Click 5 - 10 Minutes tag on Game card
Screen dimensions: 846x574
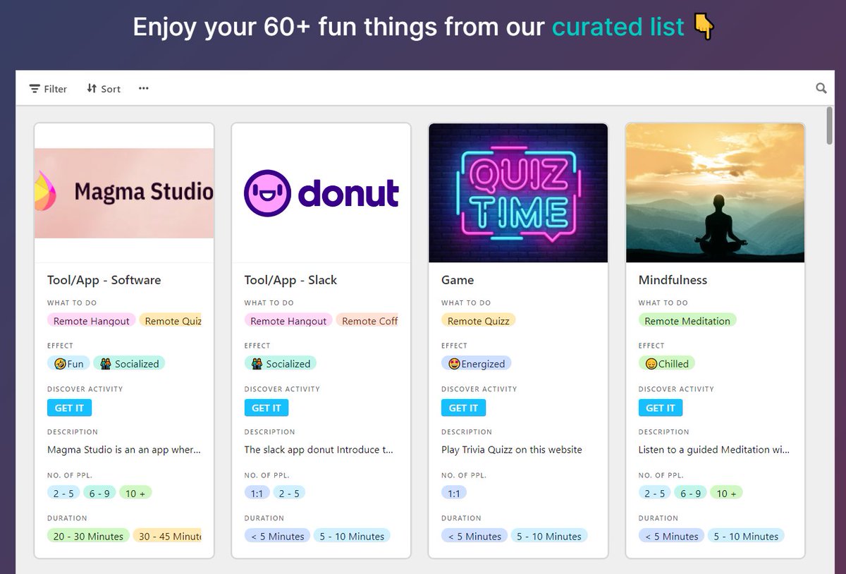pos(549,536)
